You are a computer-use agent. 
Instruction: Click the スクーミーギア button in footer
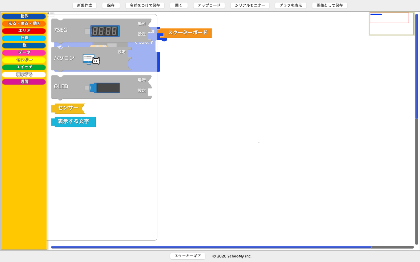[187, 256]
